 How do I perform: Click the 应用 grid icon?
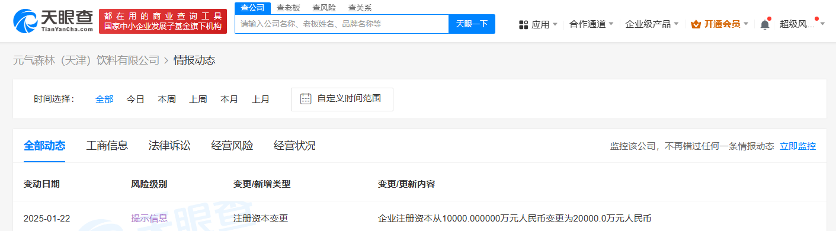[523, 24]
